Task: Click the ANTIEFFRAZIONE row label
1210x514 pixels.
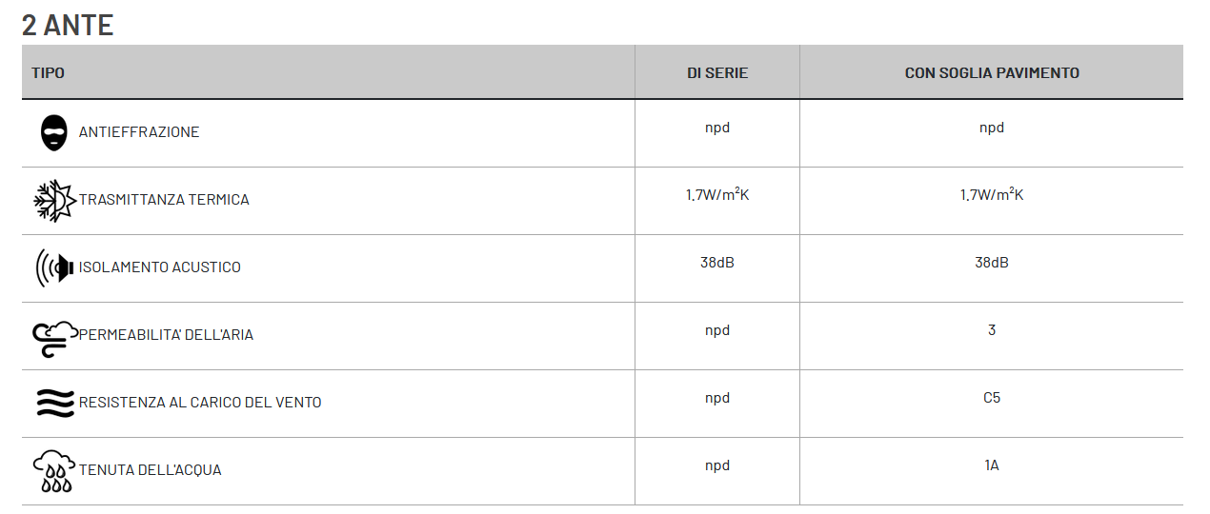Action: (139, 132)
